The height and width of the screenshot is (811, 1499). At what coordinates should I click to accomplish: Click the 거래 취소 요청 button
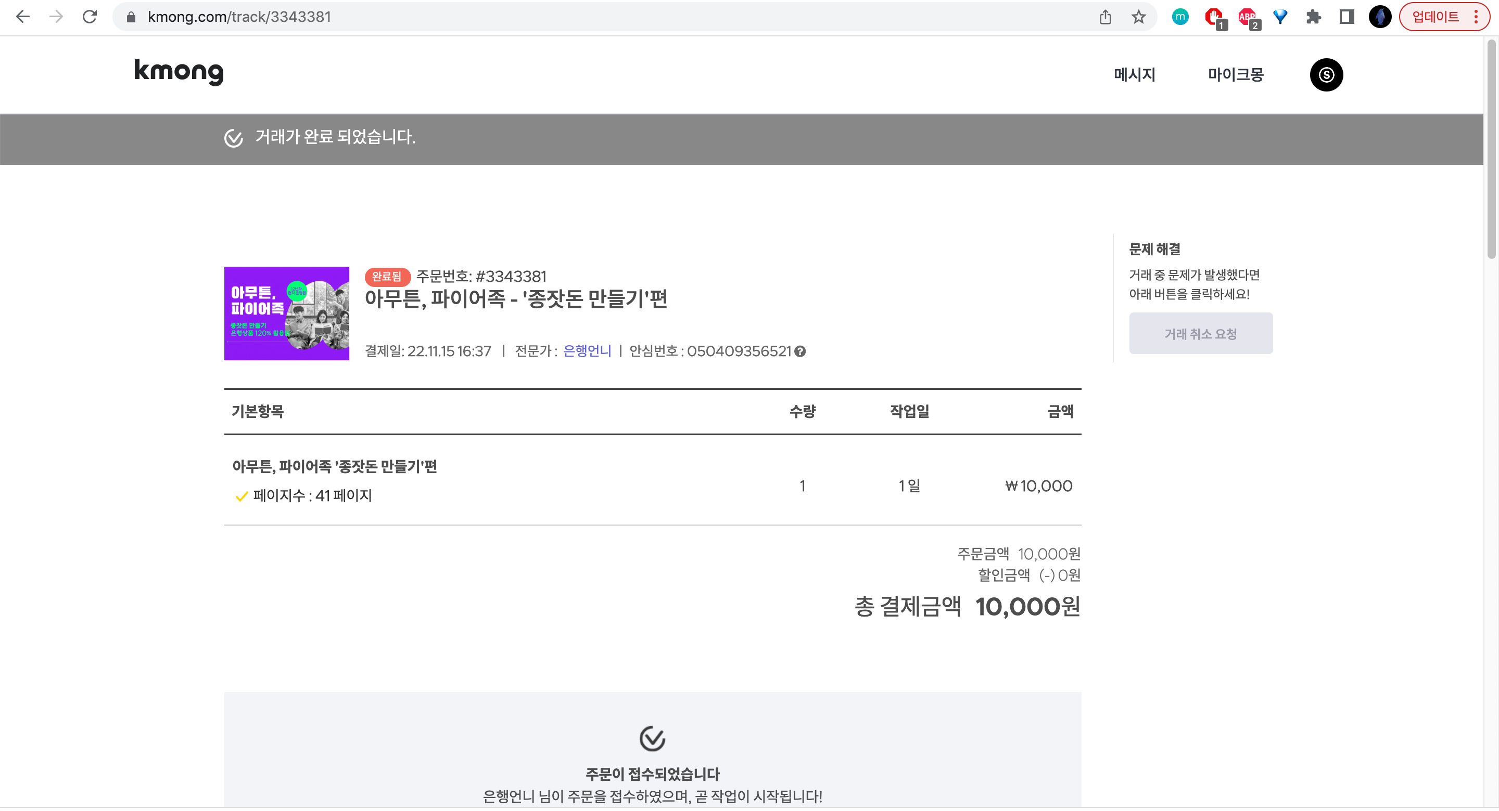click(x=1200, y=334)
